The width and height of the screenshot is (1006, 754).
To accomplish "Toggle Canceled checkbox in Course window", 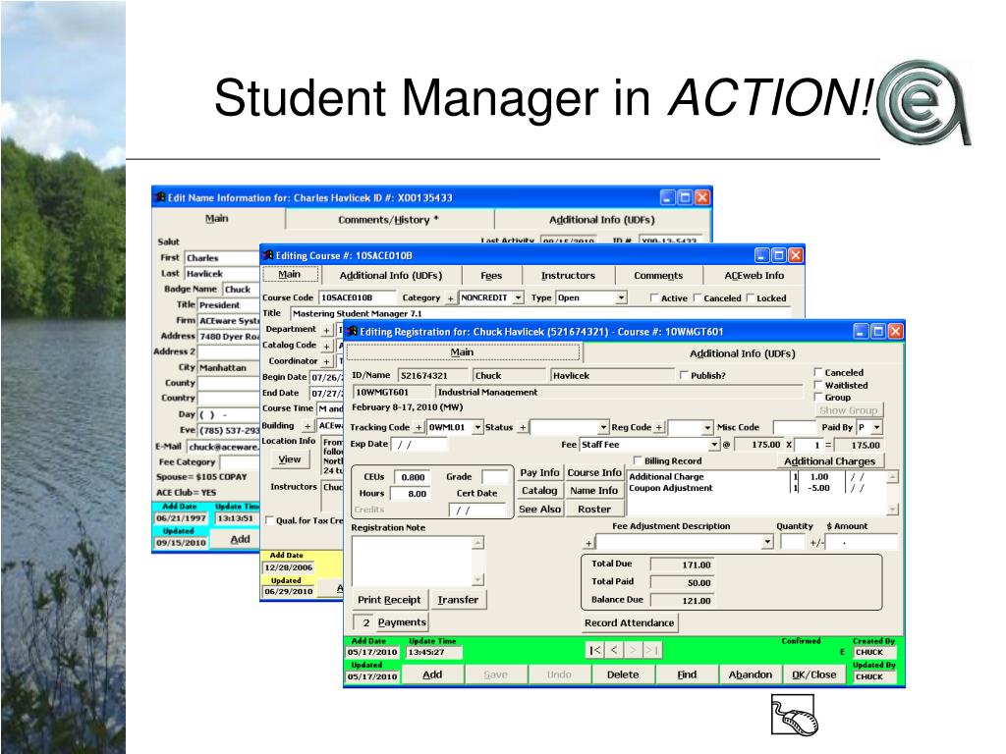I will click(x=698, y=298).
